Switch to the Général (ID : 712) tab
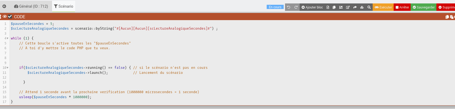 (31, 6)
